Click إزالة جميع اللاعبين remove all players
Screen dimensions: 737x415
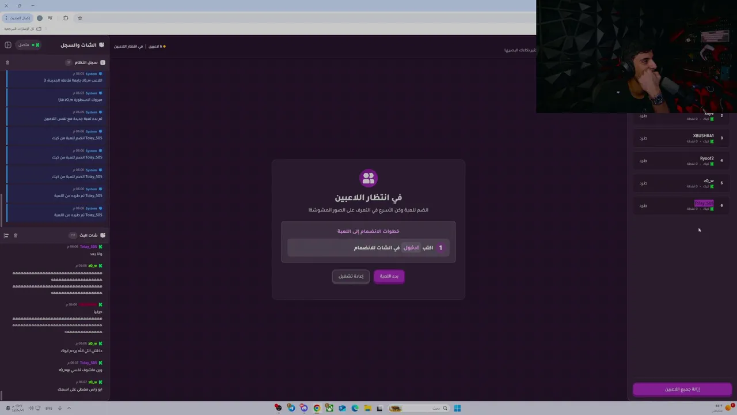coord(682,389)
